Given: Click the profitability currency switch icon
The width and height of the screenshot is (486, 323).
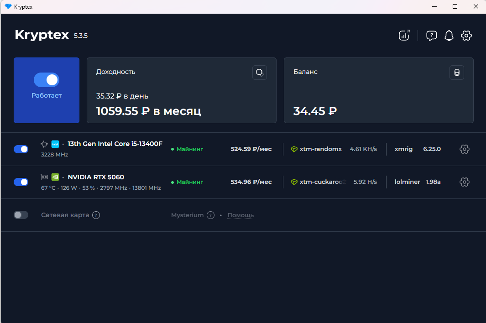Looking at the screenshot, I should coord(260,73).
